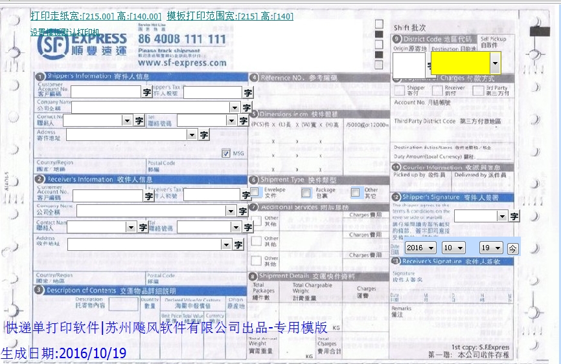Click font button for receiver Tel field
The height and width of the screenshot is (364, 561).
(247, 227)
